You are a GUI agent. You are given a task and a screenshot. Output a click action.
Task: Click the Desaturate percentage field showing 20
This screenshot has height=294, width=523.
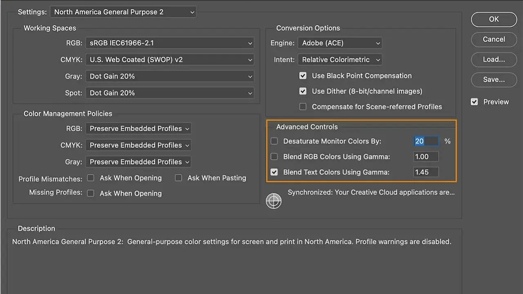[426, 141]
